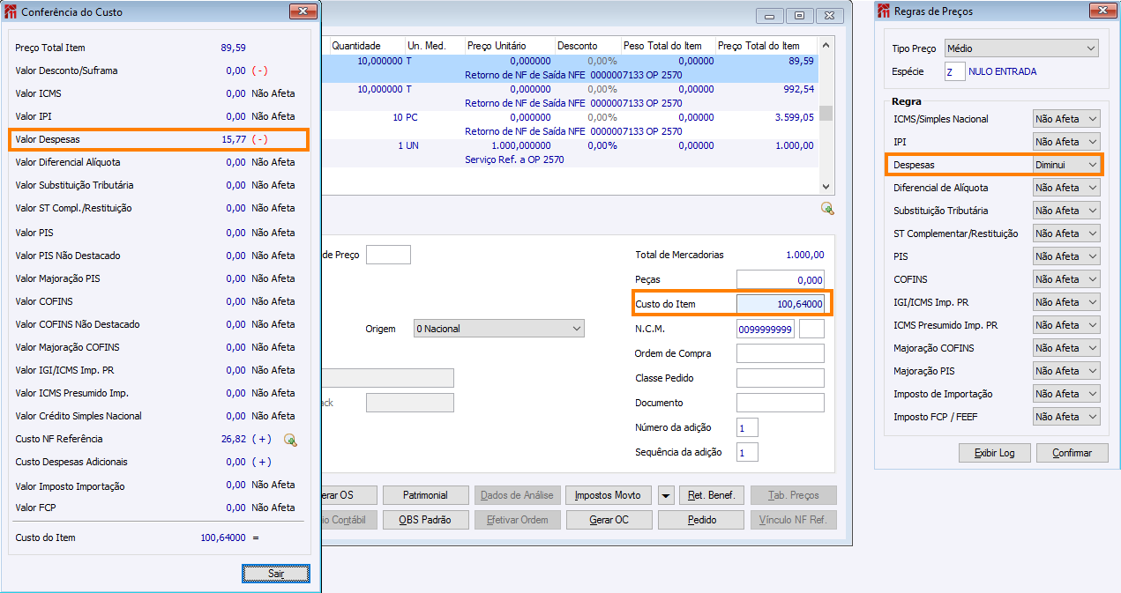1121x593 pixels.
Task: Open Diferencial de Alíquota rule dropdown
Action: click(1066, 188)
